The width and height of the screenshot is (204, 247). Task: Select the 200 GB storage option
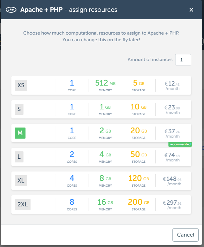139,204
